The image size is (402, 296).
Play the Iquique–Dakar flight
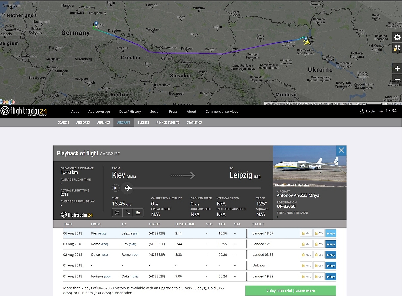331,276
